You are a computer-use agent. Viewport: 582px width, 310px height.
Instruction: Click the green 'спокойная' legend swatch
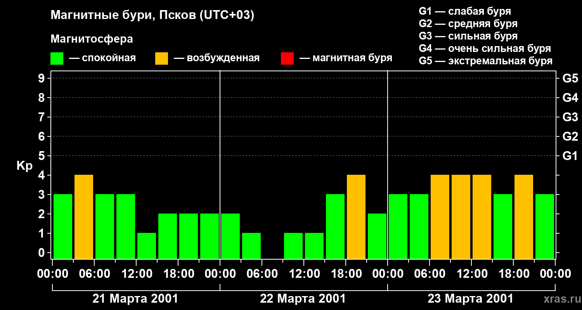tap(57, 59)
